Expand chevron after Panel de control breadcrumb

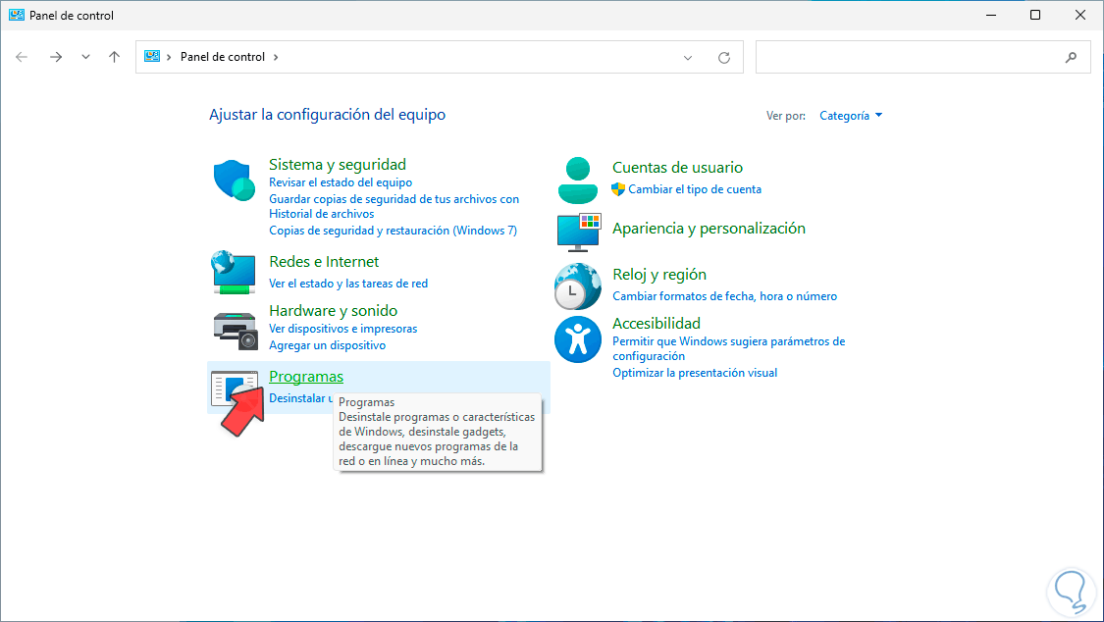click(276, 57)
